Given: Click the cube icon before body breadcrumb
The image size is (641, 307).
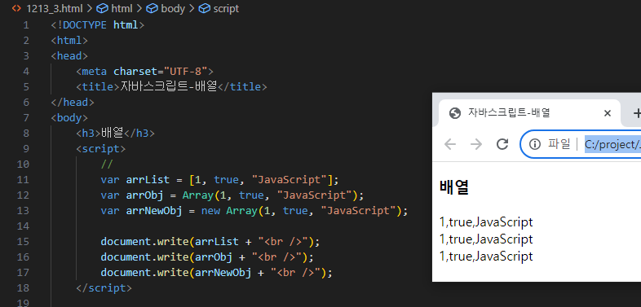Looking at the screenshot, I should pos(152,8).
